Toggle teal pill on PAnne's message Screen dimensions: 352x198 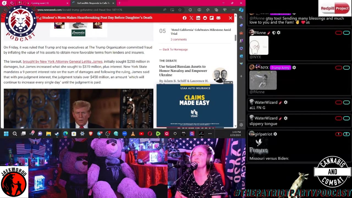[346, 33]
